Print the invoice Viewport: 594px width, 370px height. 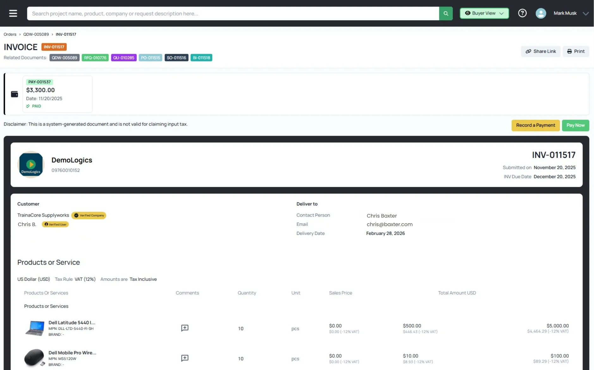(x=576, y=51)
